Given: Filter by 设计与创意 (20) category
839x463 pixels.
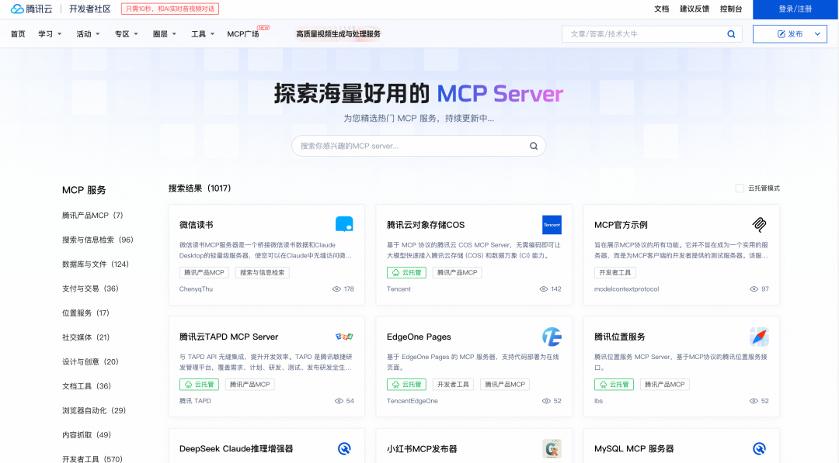Looking at the screenshot, I should click(90, 361).
